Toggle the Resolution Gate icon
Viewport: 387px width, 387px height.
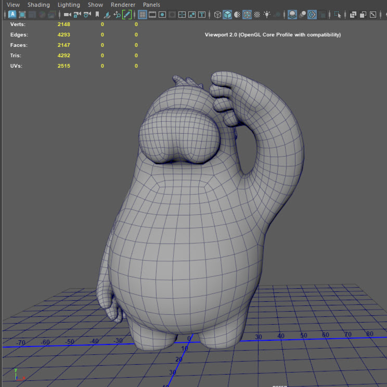pyautogui.click(x=162, y=14)
